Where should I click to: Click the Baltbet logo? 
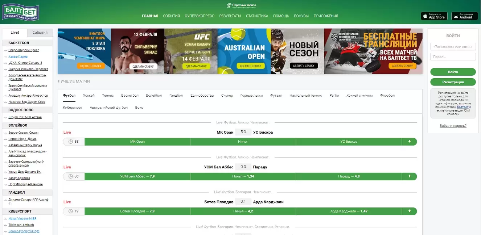pyautogui.click(x=20, y=12)
